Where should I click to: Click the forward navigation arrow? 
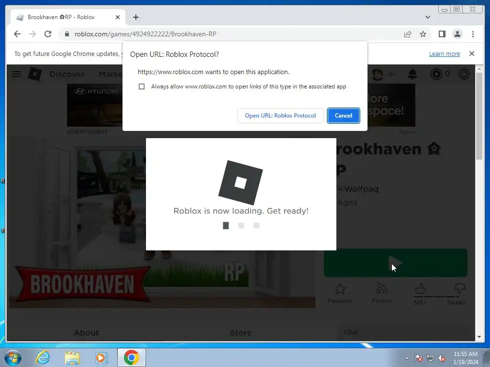pyautogui.click(x=33, y=34)
